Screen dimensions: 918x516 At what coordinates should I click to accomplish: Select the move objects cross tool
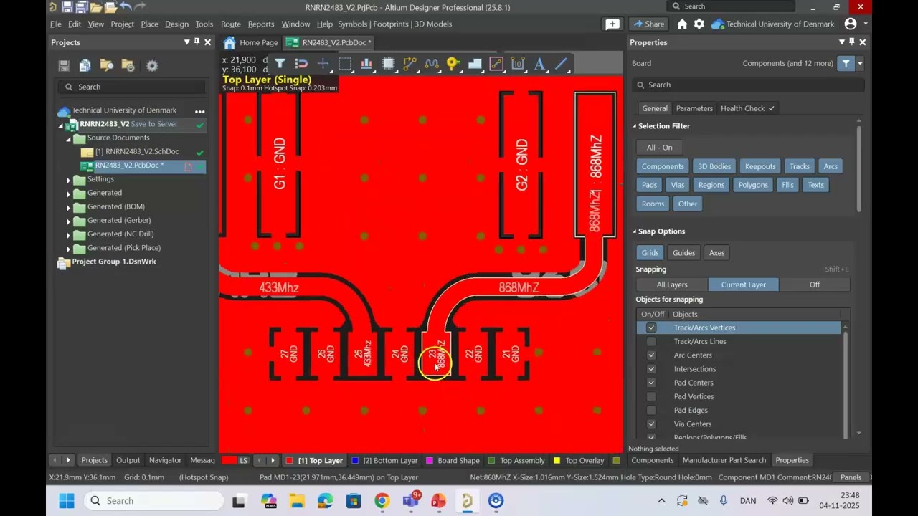(323, 64)
